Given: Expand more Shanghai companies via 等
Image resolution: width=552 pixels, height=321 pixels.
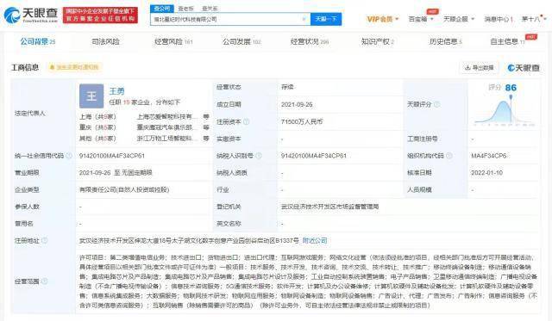Looking at the screenshot, I should point(206,116).
